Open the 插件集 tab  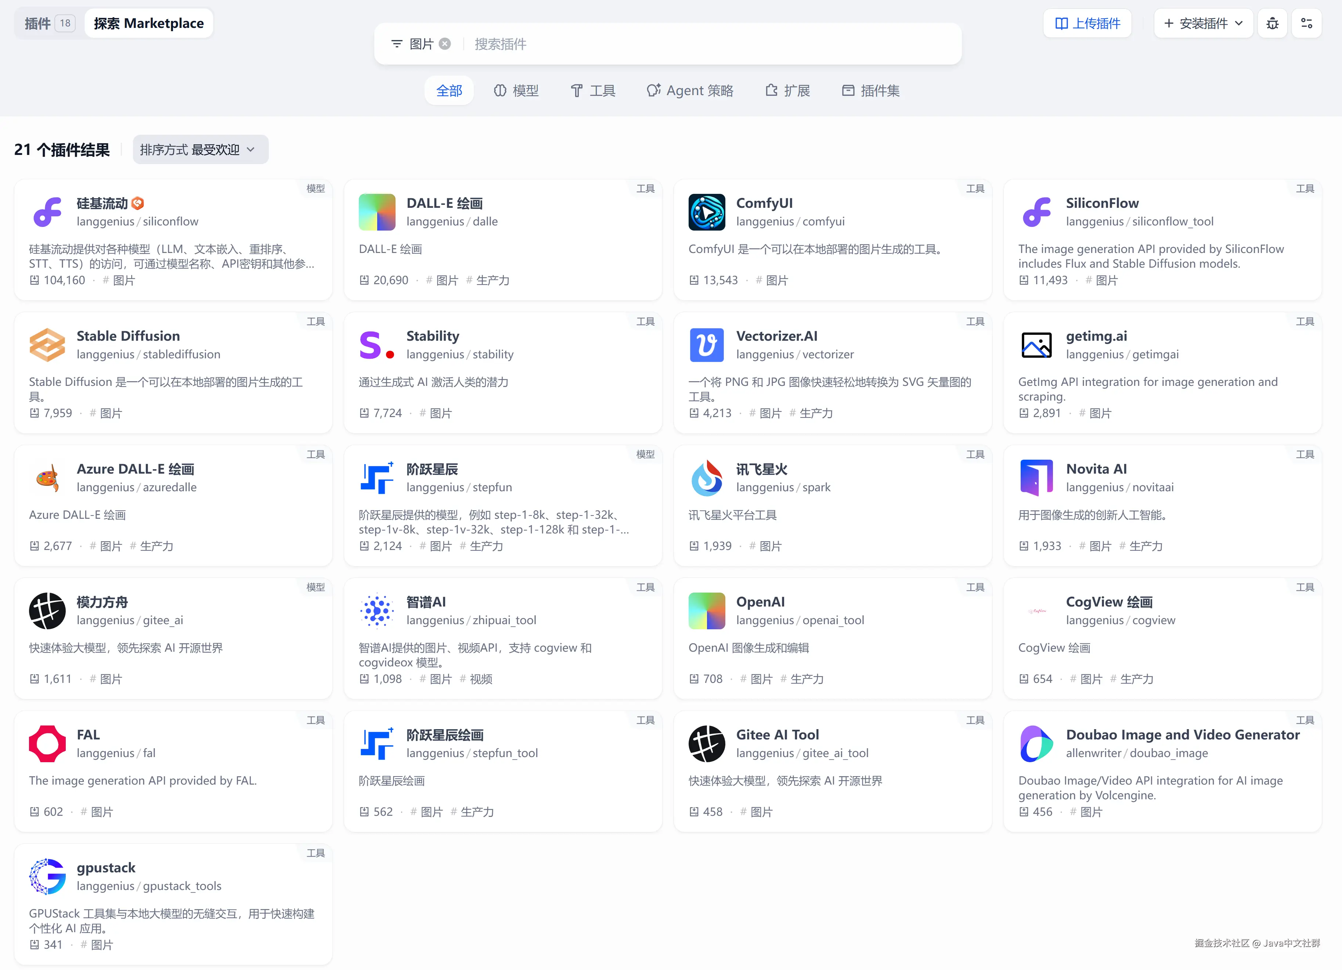(870, 90)
